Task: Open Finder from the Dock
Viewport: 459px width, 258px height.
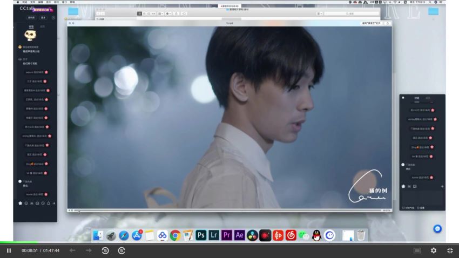Action: 98,235
